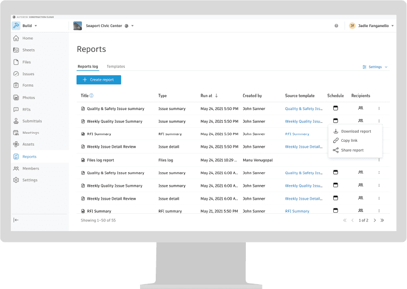407x289 pixels.
Task: Open the Settings dropdown above the table
Action: (375, 67)
